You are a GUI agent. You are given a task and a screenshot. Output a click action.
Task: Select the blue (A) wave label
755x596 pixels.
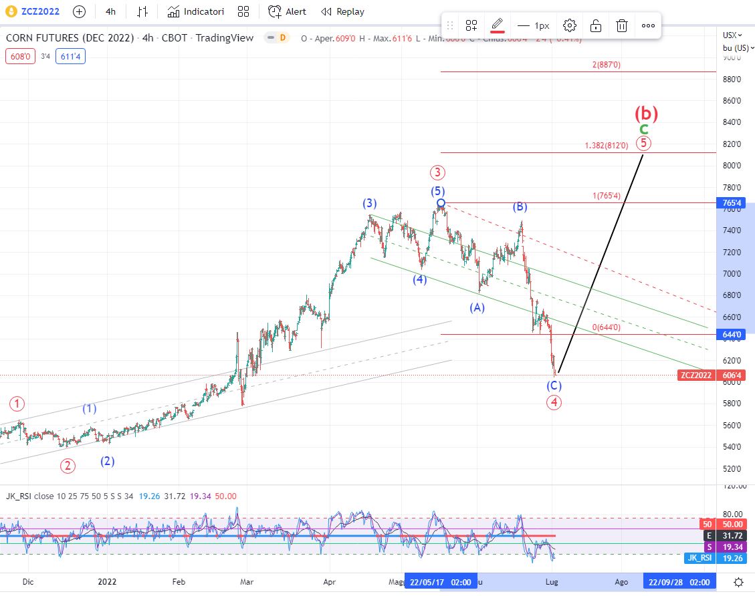click(x=477, y=307)
